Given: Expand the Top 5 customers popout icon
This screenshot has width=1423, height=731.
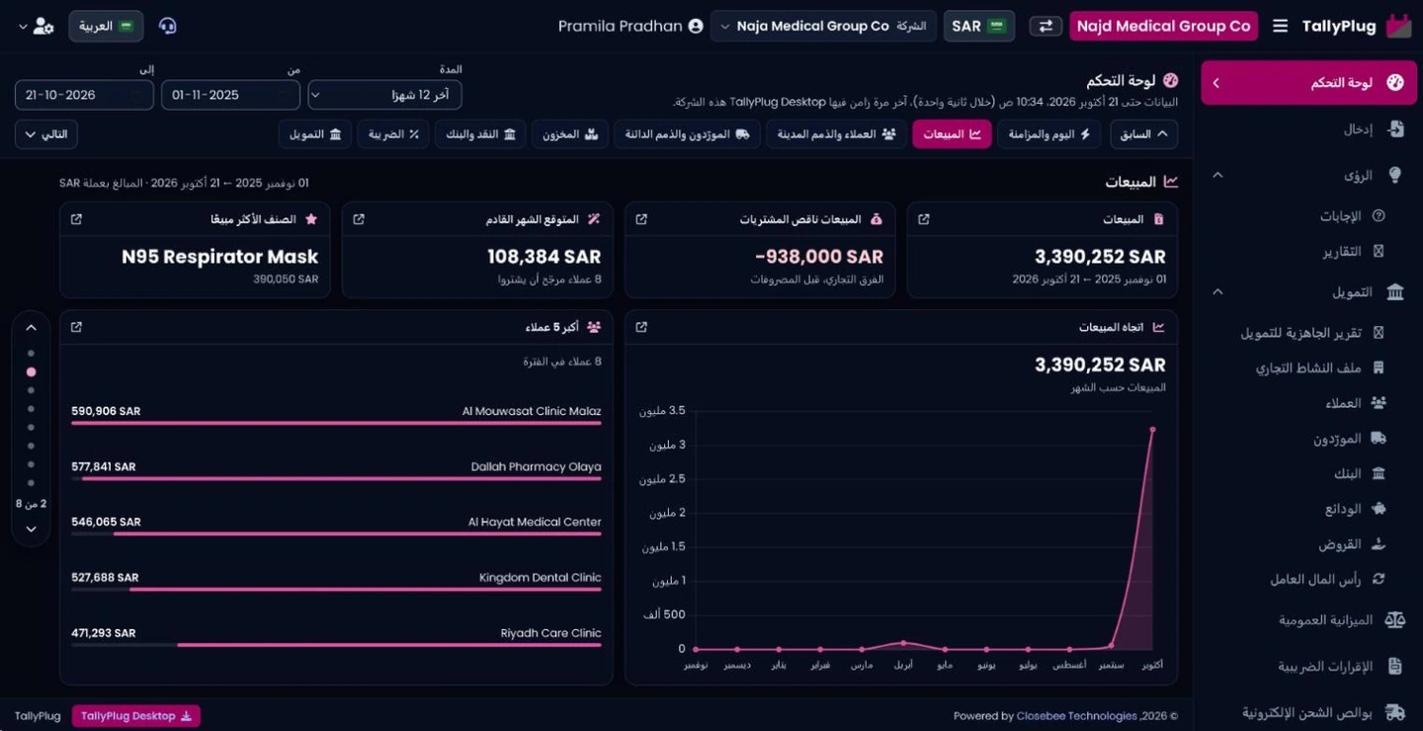Looking at the screenshot, I should tap(76, 327).
